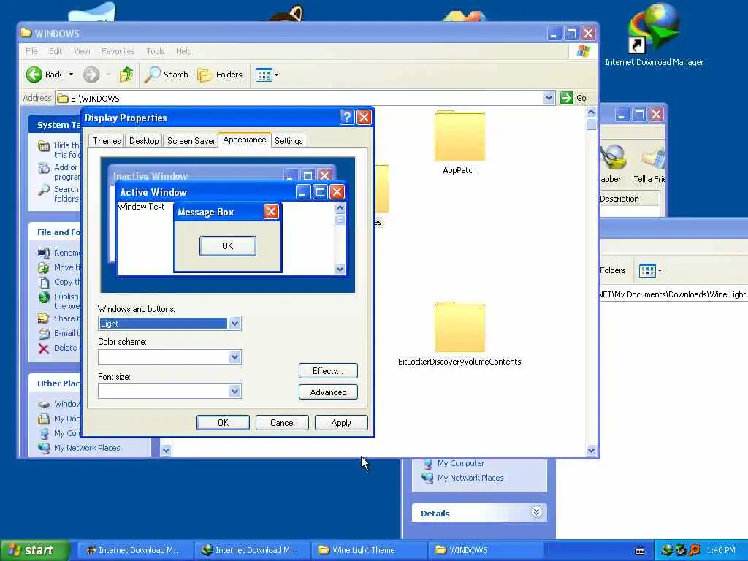Click the Search folders magnifier task icon
The height and width of the screenshot is (561, 748).
point(43,190)
